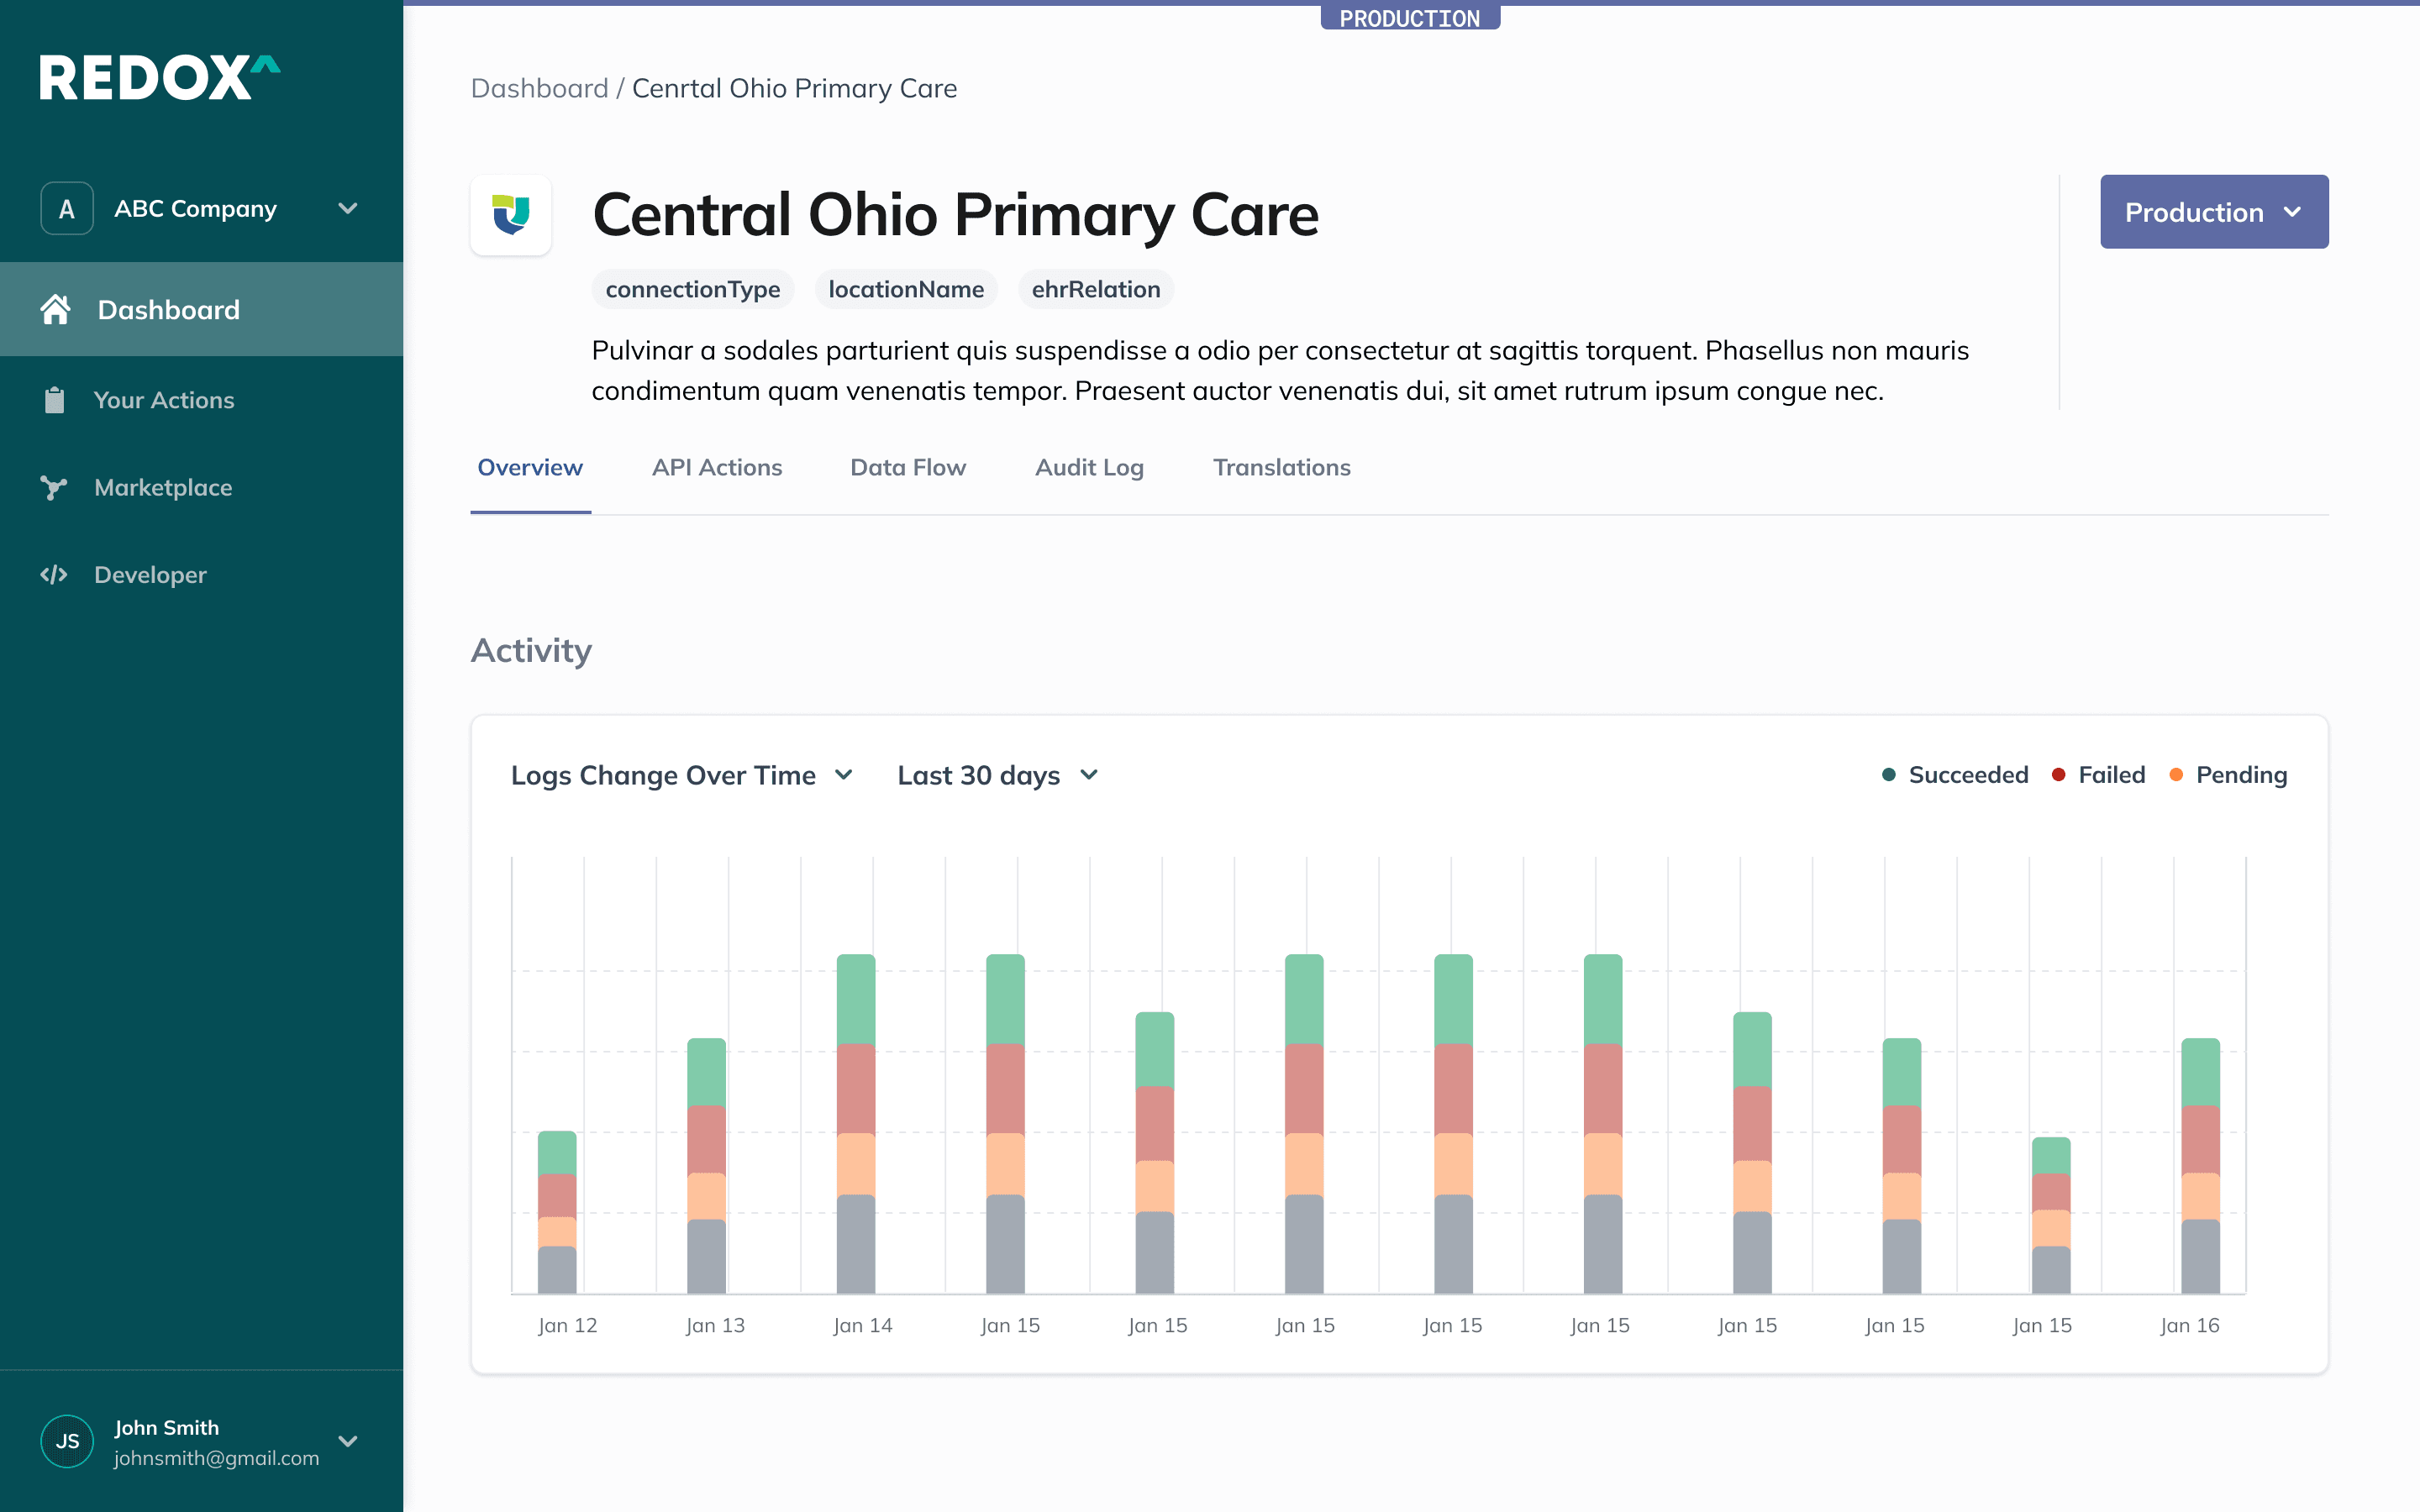
Task: Click the Jan 13 axis label
Action: click(x=715, y=1326)
